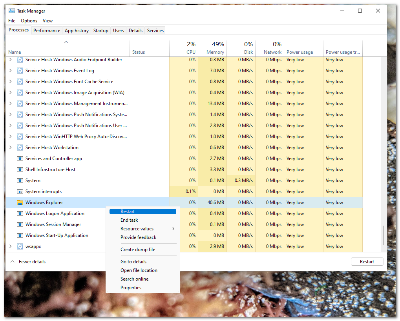
Task: Click the Task Manager title bar icon
Action: pyautogui.click(x=12, y=11)
